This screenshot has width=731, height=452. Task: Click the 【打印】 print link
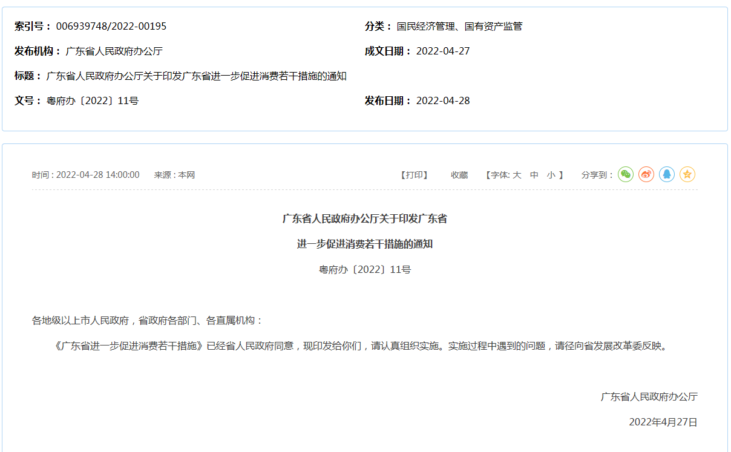[415, 175]
